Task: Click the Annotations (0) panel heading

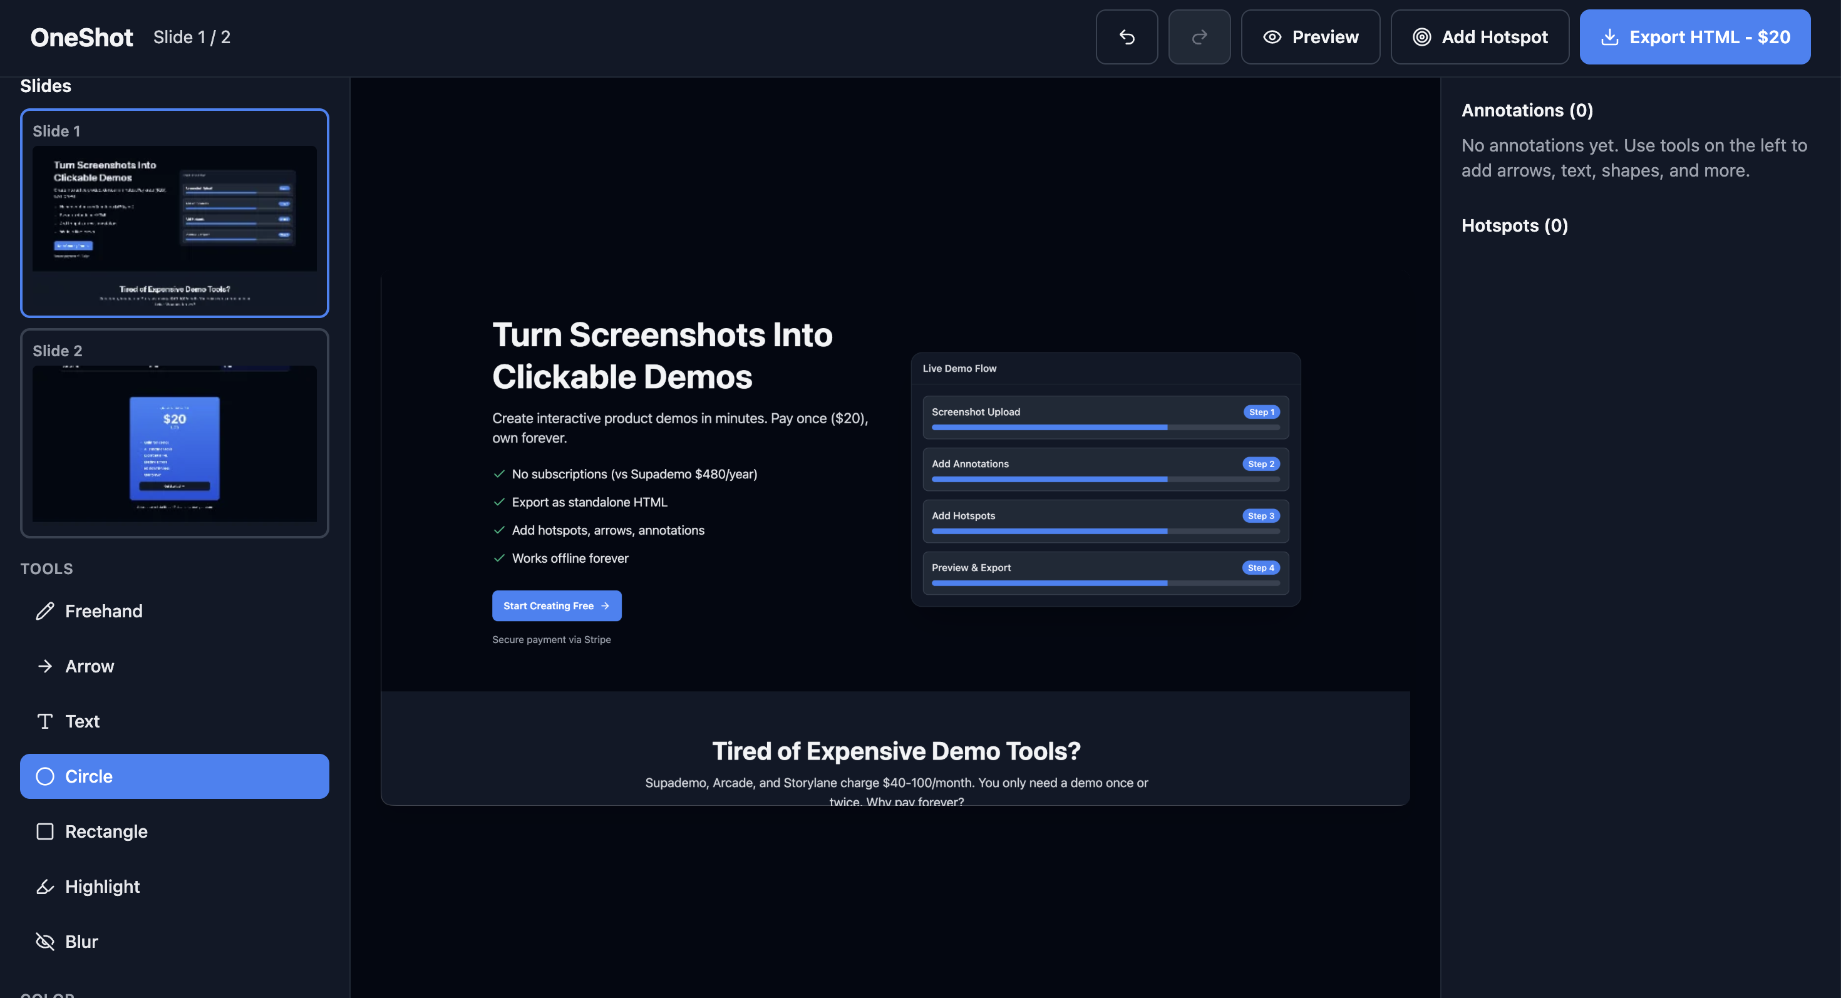Action: 1527,110
